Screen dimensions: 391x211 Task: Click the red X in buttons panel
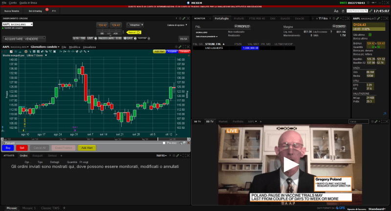189,143
